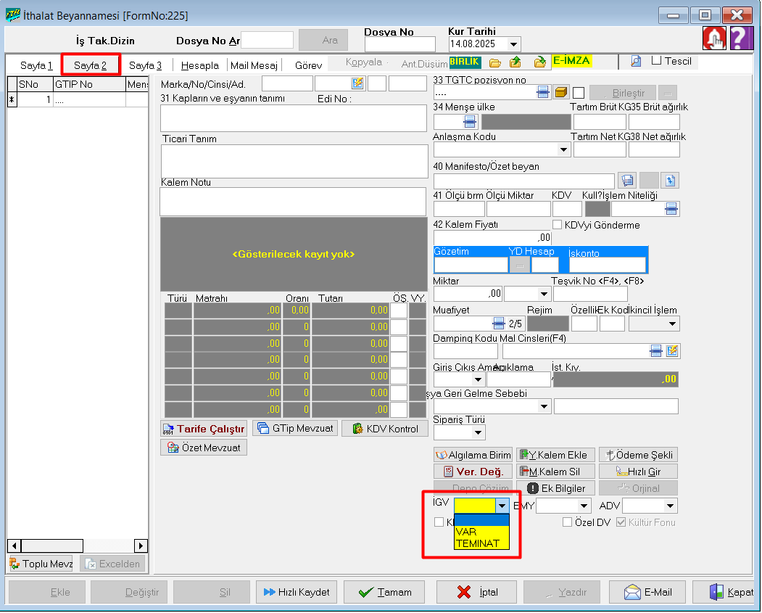Toggle first row ÖŞ checkbox in tax table
The image size is (762, 613).
[x=399, y=310]
